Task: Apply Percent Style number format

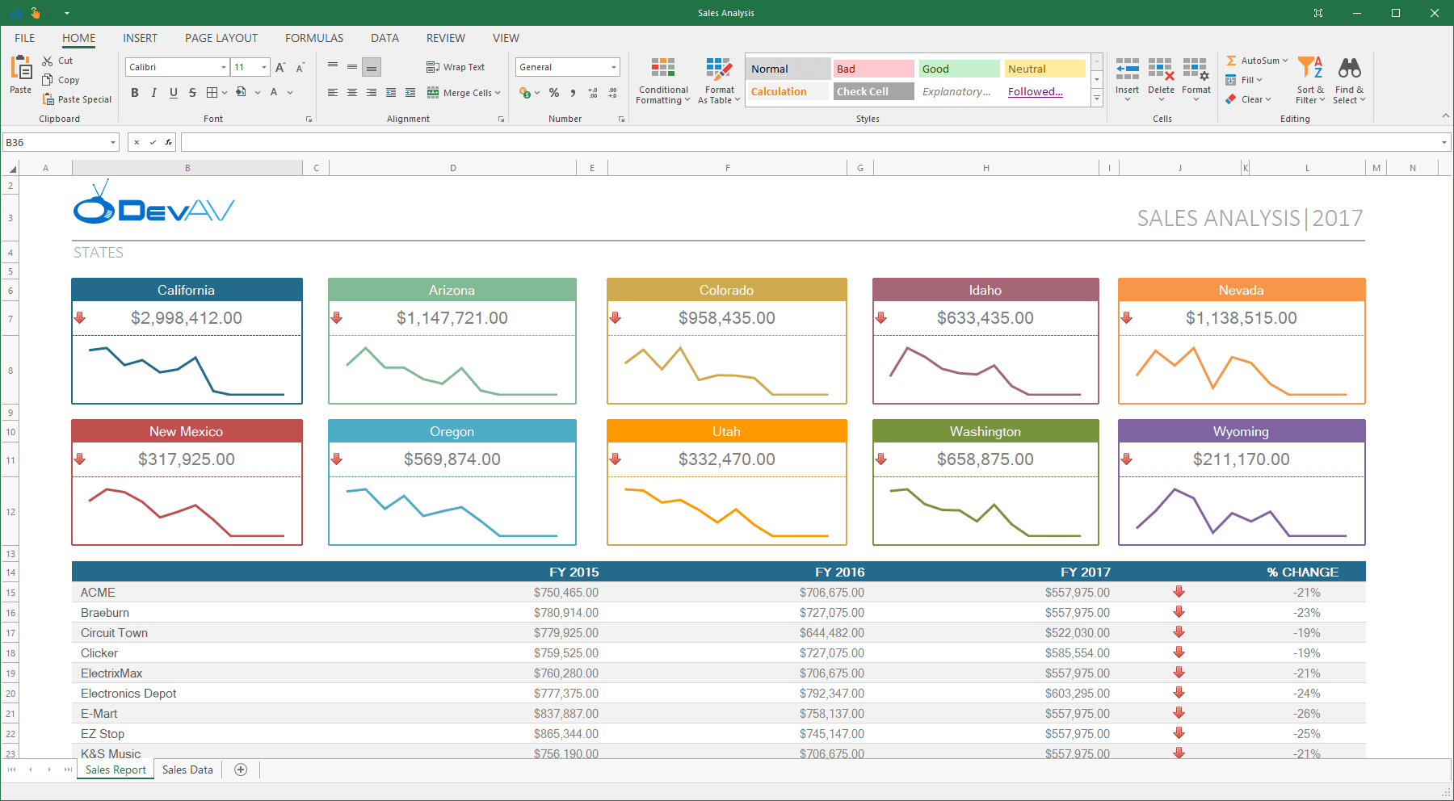Action: click(x=554, y=93)
